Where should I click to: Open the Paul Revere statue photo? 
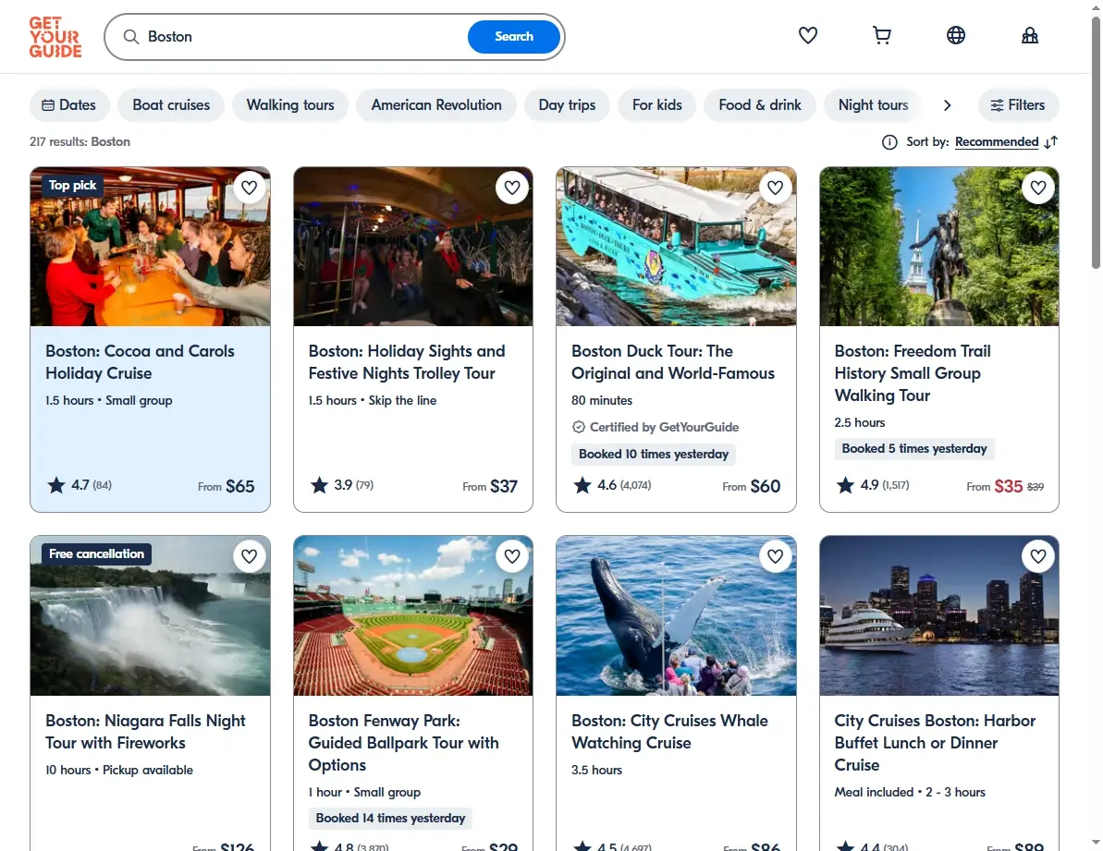[x=939, y=247]
